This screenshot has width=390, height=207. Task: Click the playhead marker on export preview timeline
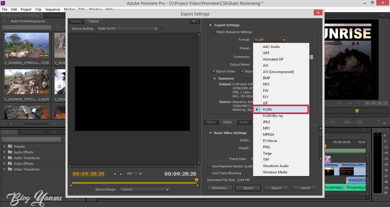(x=196, y=180)
